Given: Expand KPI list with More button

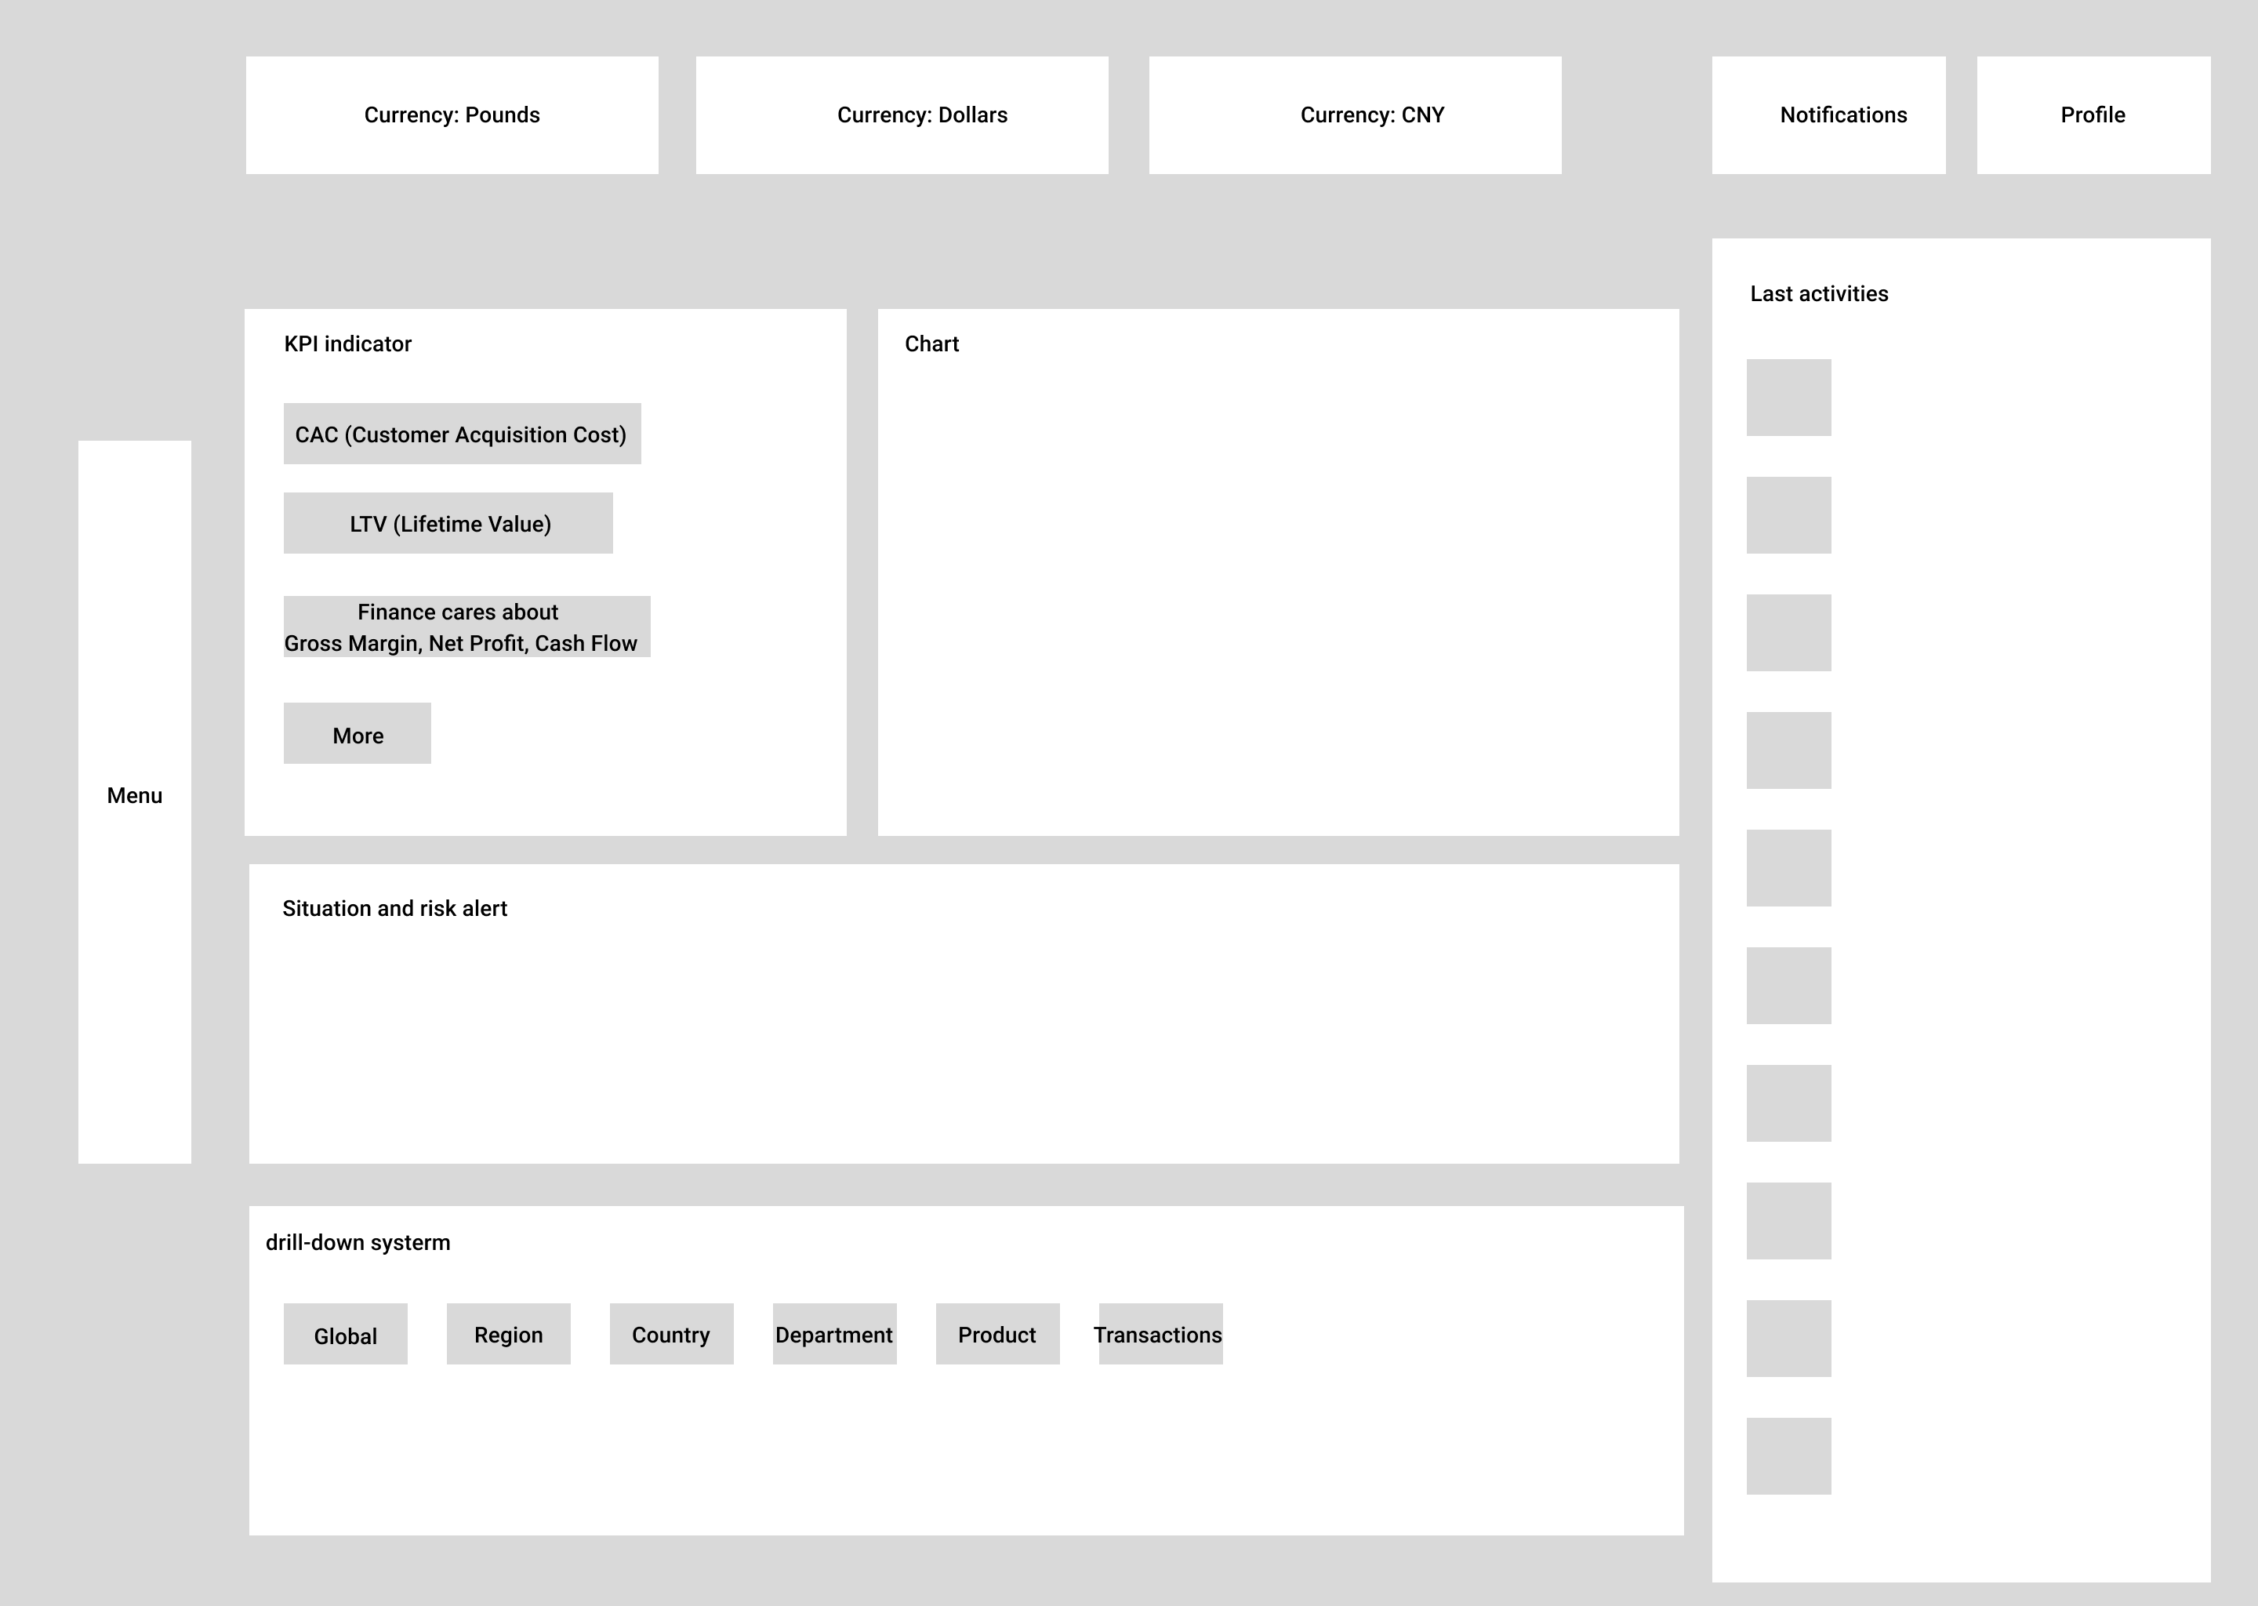Looking at the screenshot, I should point(357,734).
